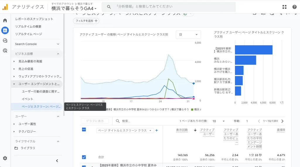Click the green 横浜 legend swatch
This screenshot has height=167, width=300.
pos(192,109)
